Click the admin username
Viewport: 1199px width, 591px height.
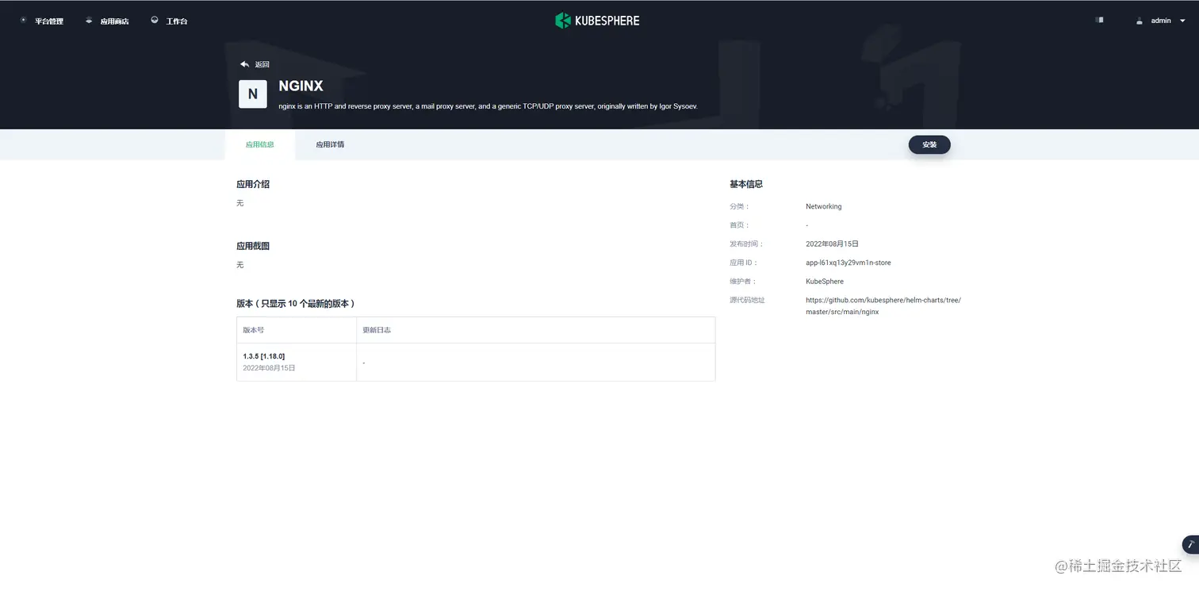tap(1161, 21)
